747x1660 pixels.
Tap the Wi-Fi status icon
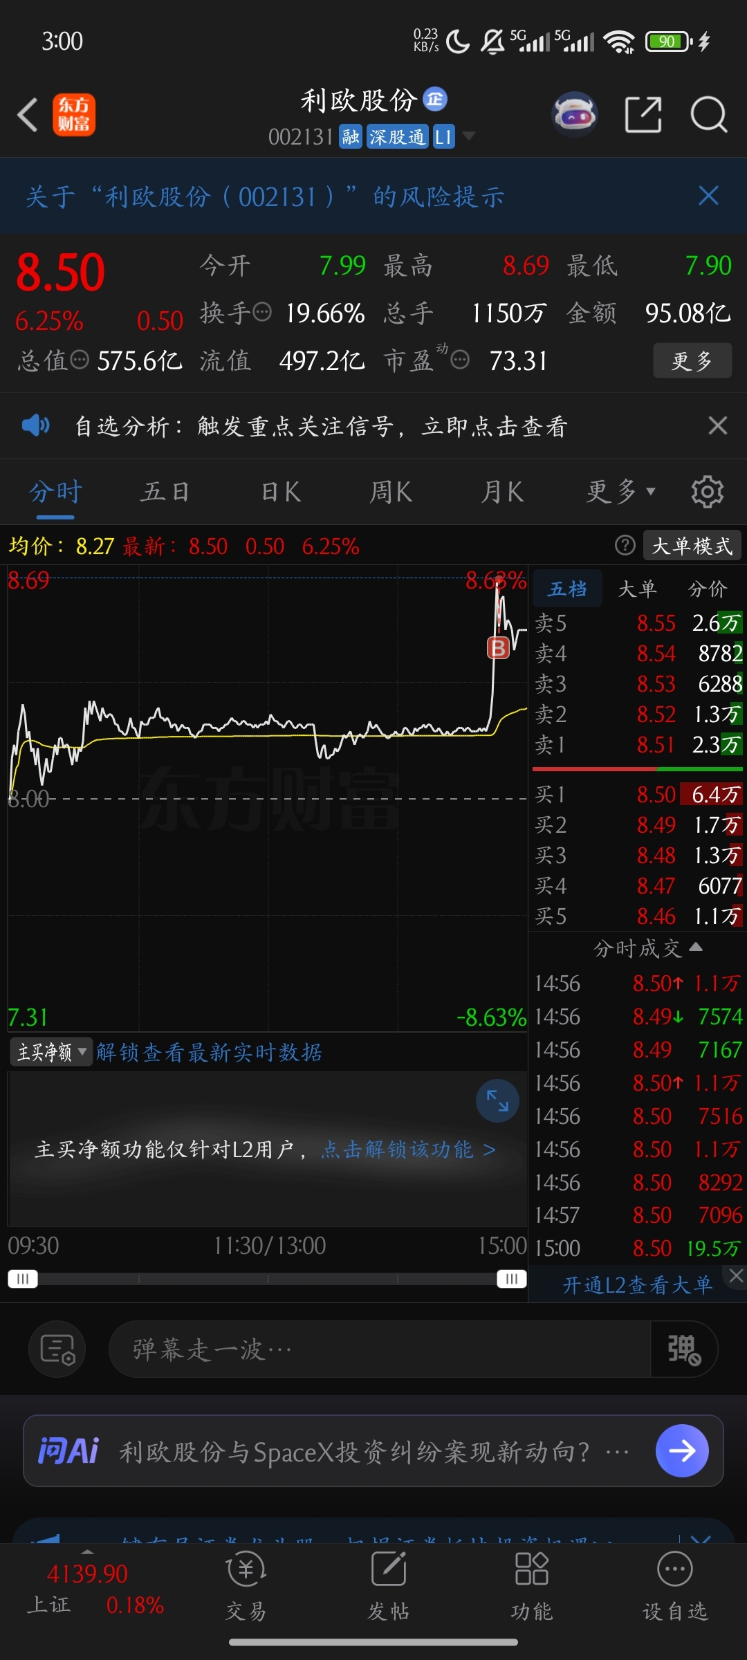tap(619, 41)
